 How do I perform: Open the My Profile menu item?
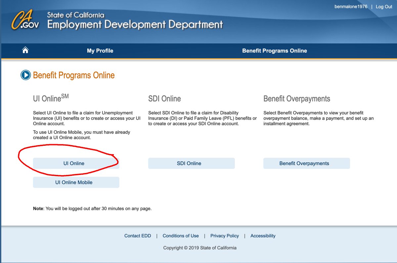pos(100,51)
